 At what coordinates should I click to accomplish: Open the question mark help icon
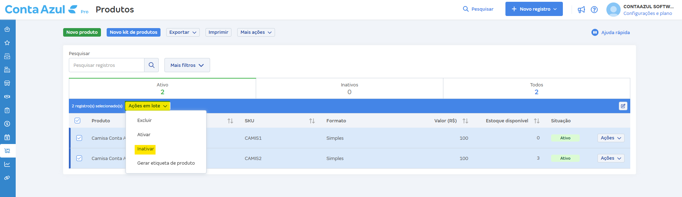click(x=594, y=10)
